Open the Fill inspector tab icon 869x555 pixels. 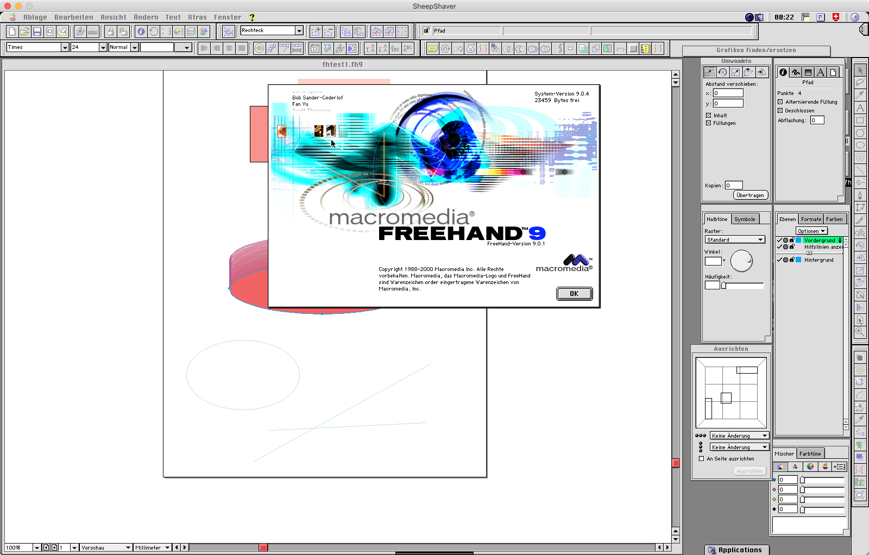coord(808,72)
